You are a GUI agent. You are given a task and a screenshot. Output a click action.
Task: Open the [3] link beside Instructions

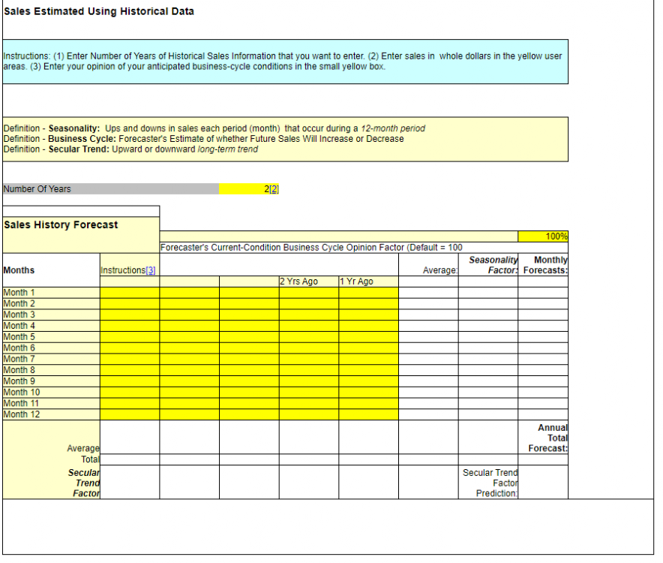click(151, 270)
